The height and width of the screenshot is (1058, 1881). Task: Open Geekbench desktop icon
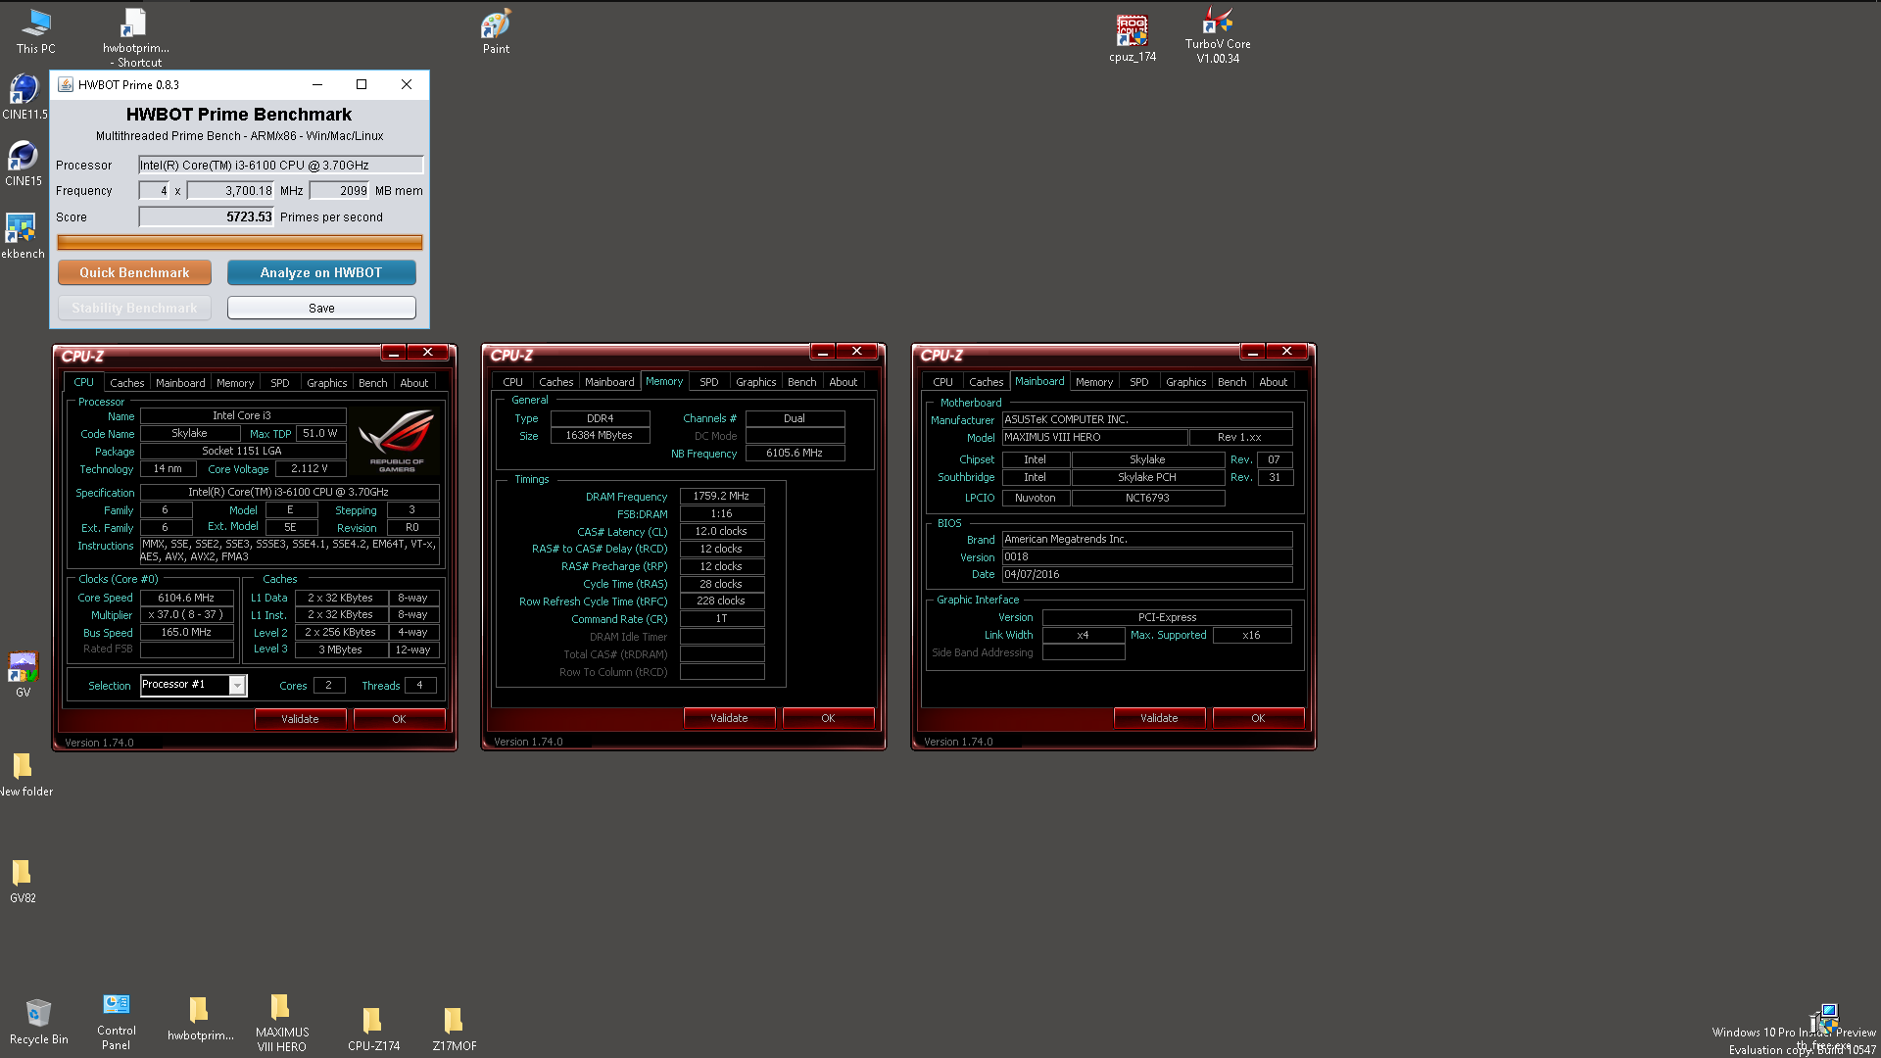click(22, 236)
